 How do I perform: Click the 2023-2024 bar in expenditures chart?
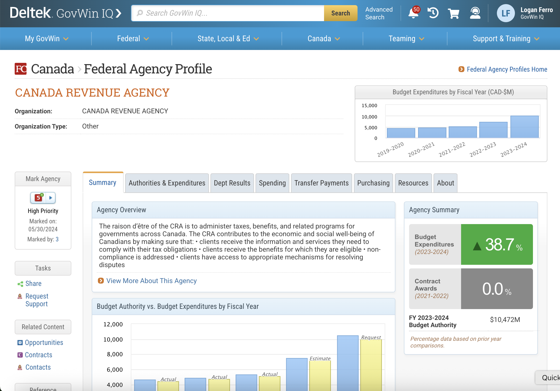524,127
